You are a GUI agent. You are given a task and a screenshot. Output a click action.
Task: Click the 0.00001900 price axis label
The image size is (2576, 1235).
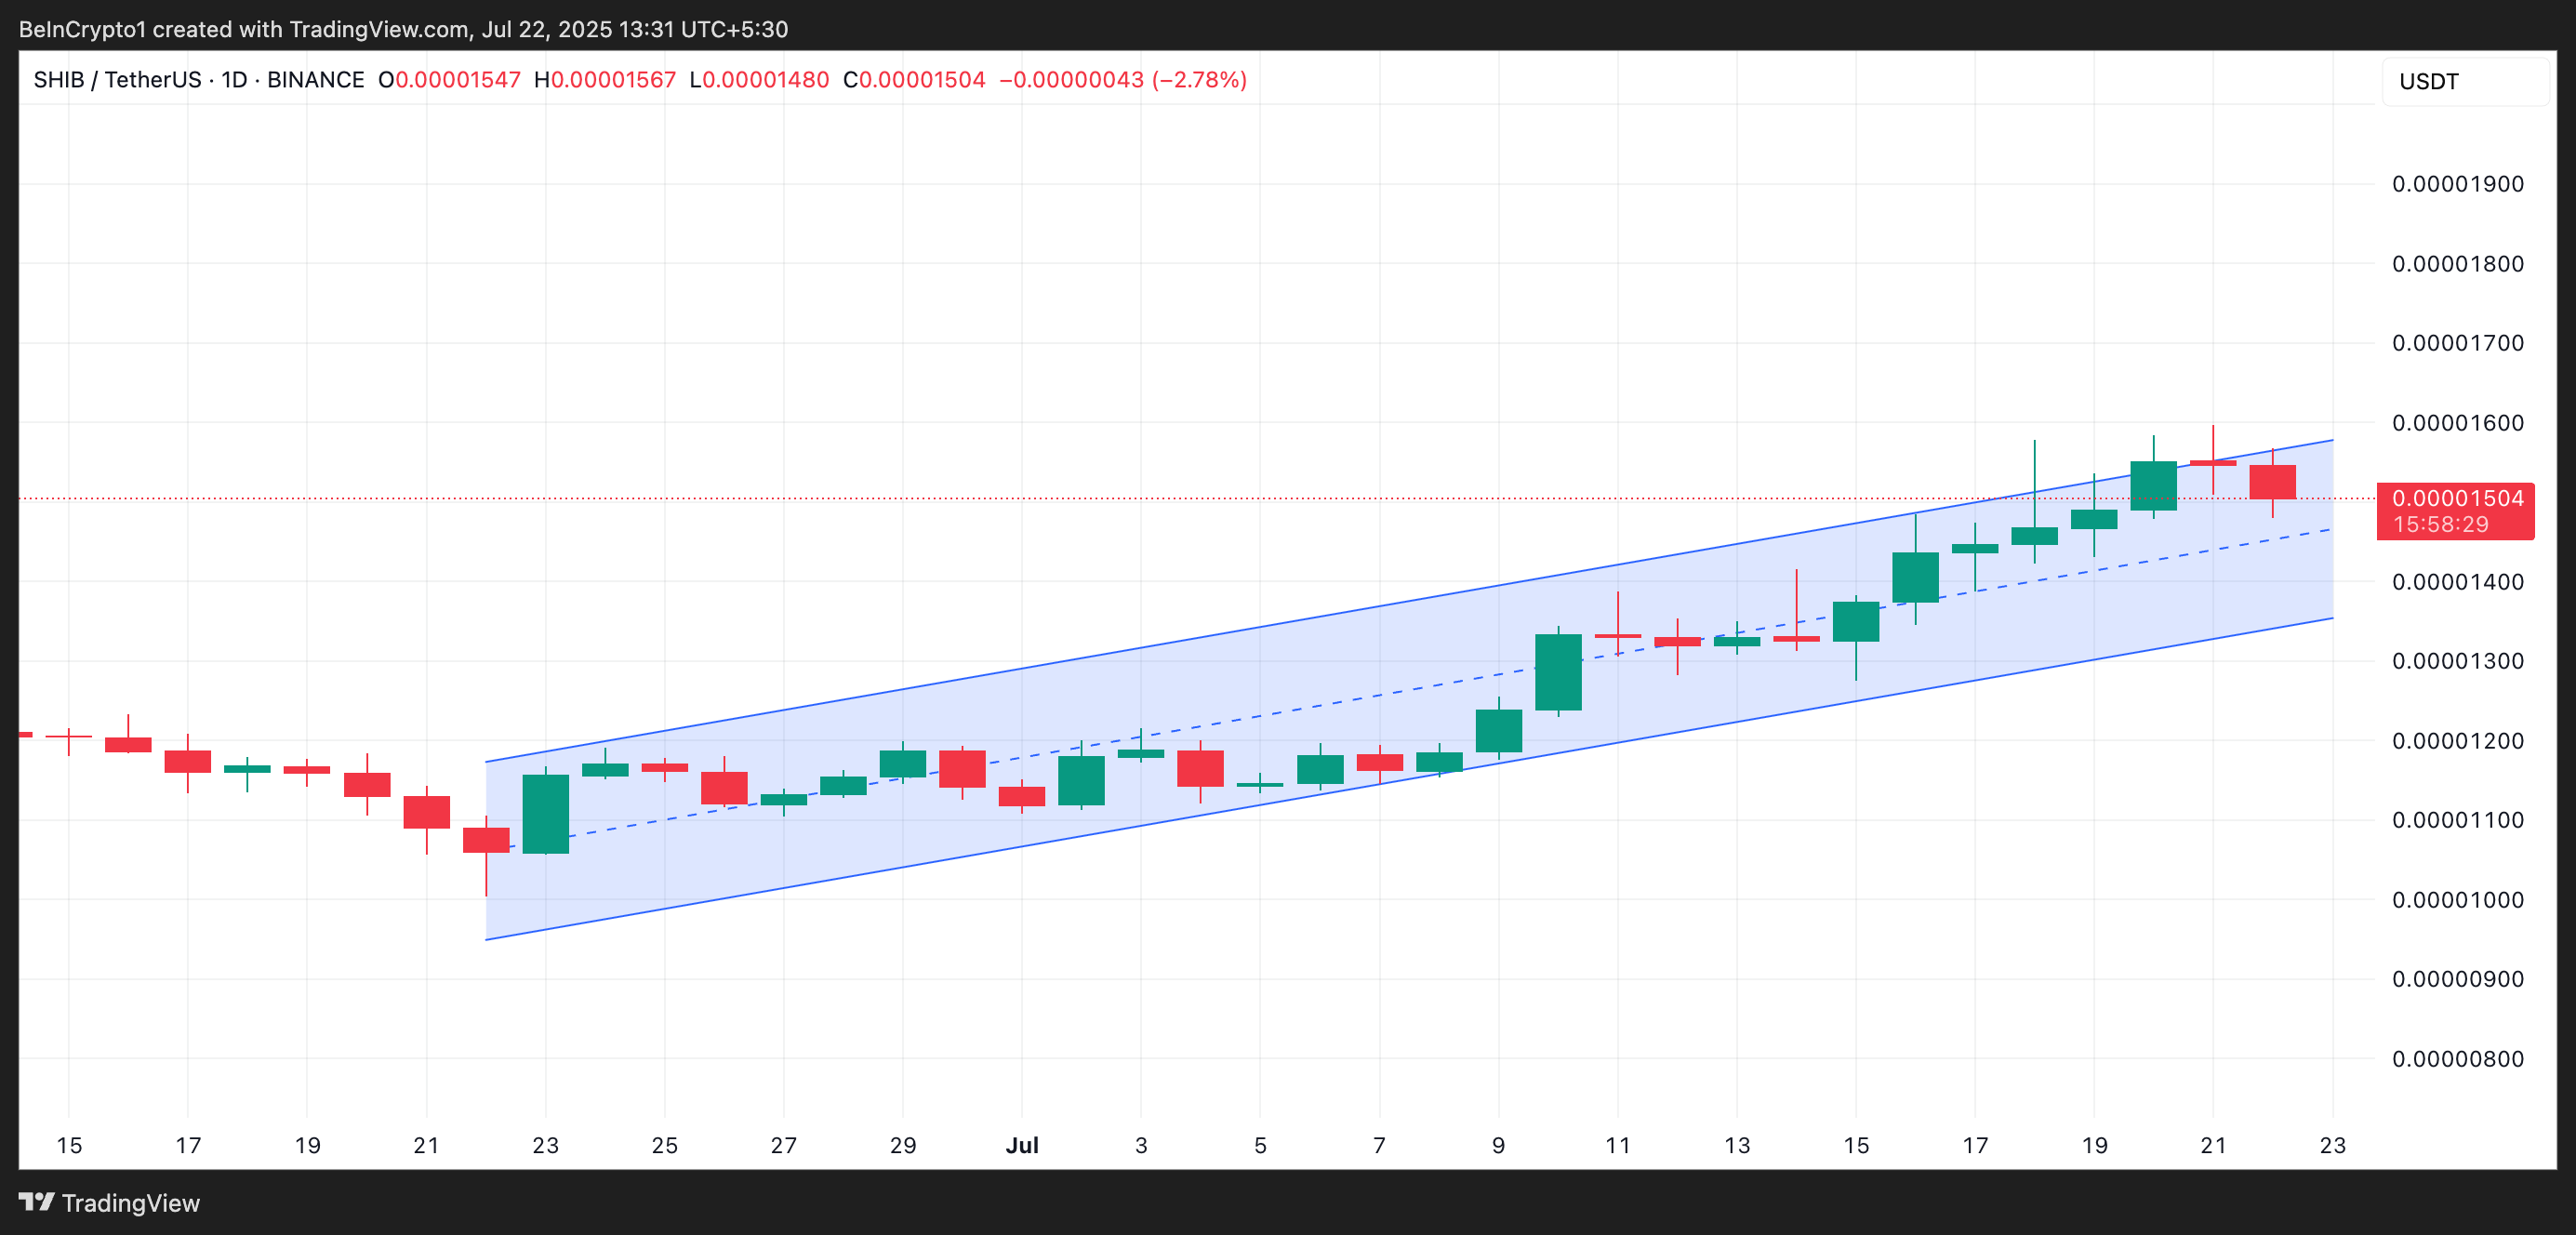click(x=2457, y=184)
